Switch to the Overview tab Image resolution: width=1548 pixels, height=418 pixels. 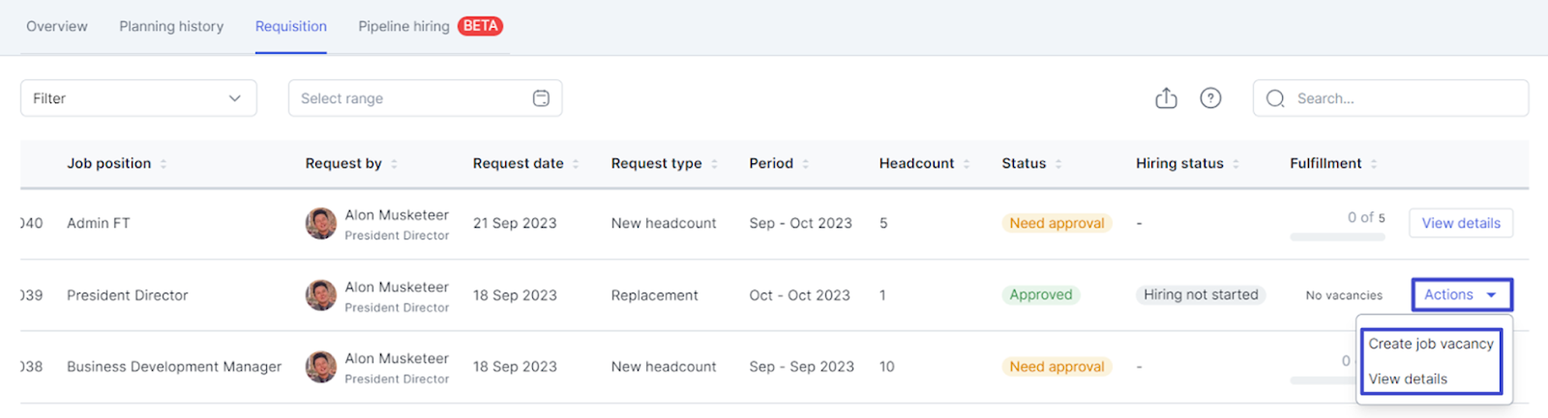tap(57, 26)
